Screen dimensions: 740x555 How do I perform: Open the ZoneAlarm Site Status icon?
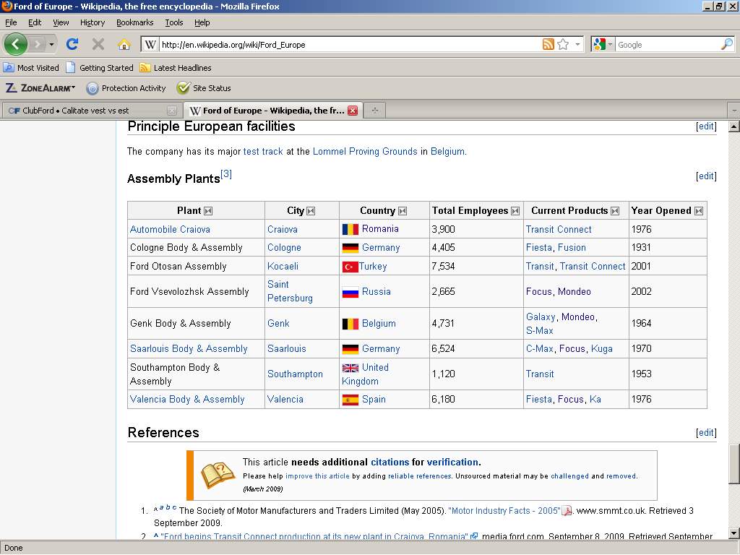pos(184,88)
